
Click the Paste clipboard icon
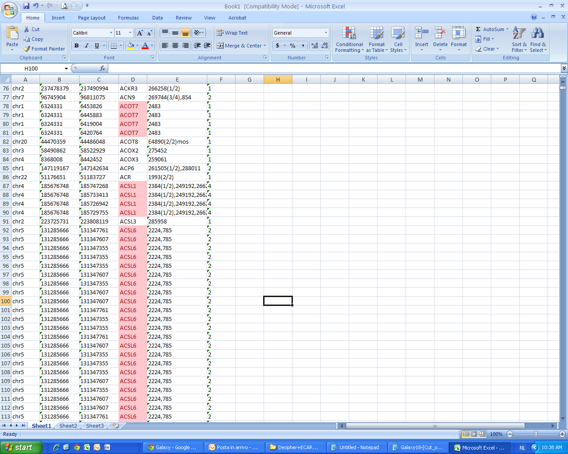12,34
